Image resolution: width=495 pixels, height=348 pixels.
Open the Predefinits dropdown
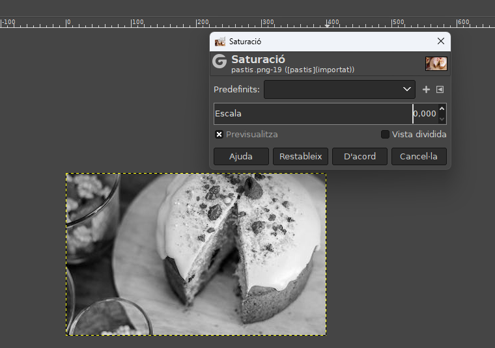point(339,90)
